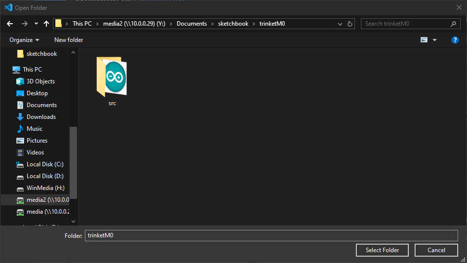This screenshot has width=467, height=263.
Task: Click the Pictures icon in sidebar
Action: click(20, 141)
